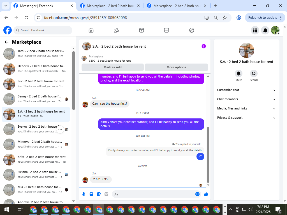Open Susana conversation
This screenshot has height=215, width=287.
pos(36,175)
